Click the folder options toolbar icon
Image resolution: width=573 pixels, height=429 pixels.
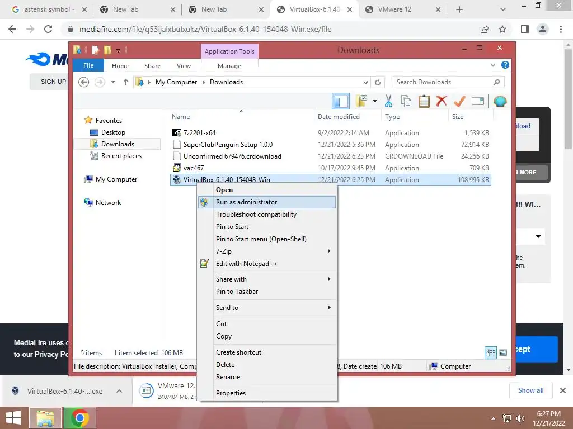pyautogui.click(x=361, y=101)
